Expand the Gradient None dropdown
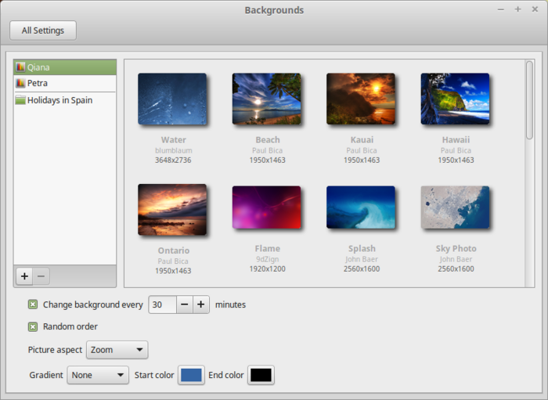Image resolution: width=548 pixels, height=400 pixels. tap(98, 375)
